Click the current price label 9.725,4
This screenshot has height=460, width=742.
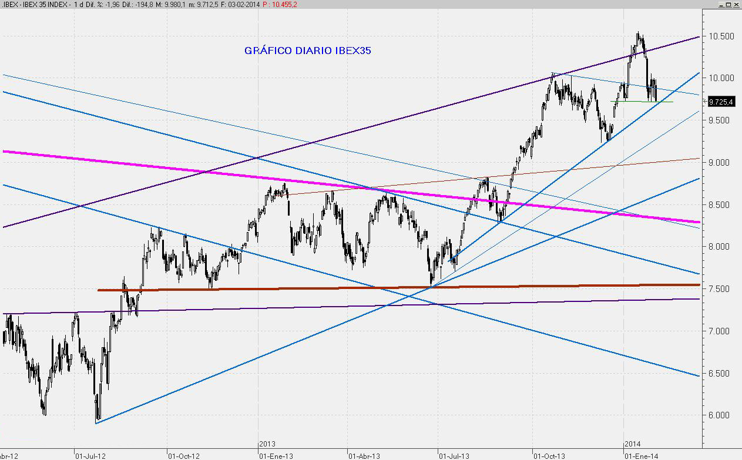point(721,102)
